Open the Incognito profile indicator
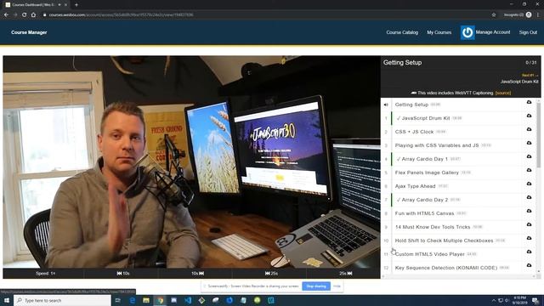The image size is (544, 306). coord(518,14)
